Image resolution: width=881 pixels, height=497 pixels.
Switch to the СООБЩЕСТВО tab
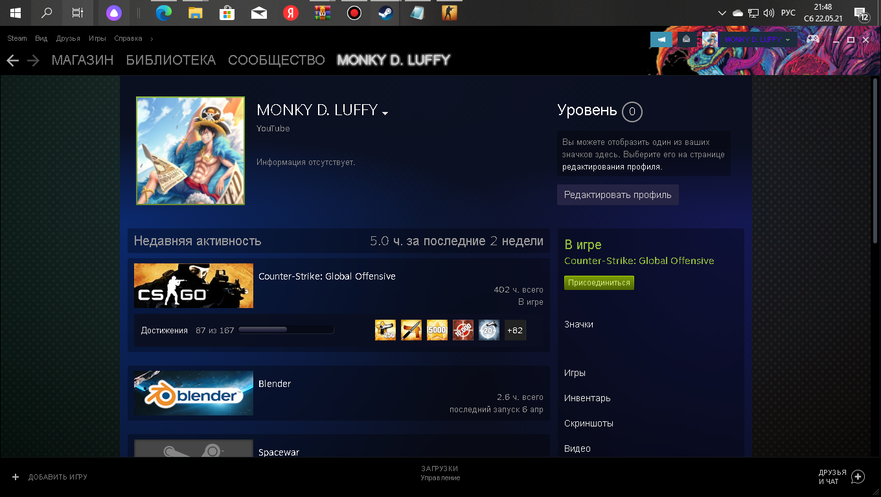[x=277, y=60]
